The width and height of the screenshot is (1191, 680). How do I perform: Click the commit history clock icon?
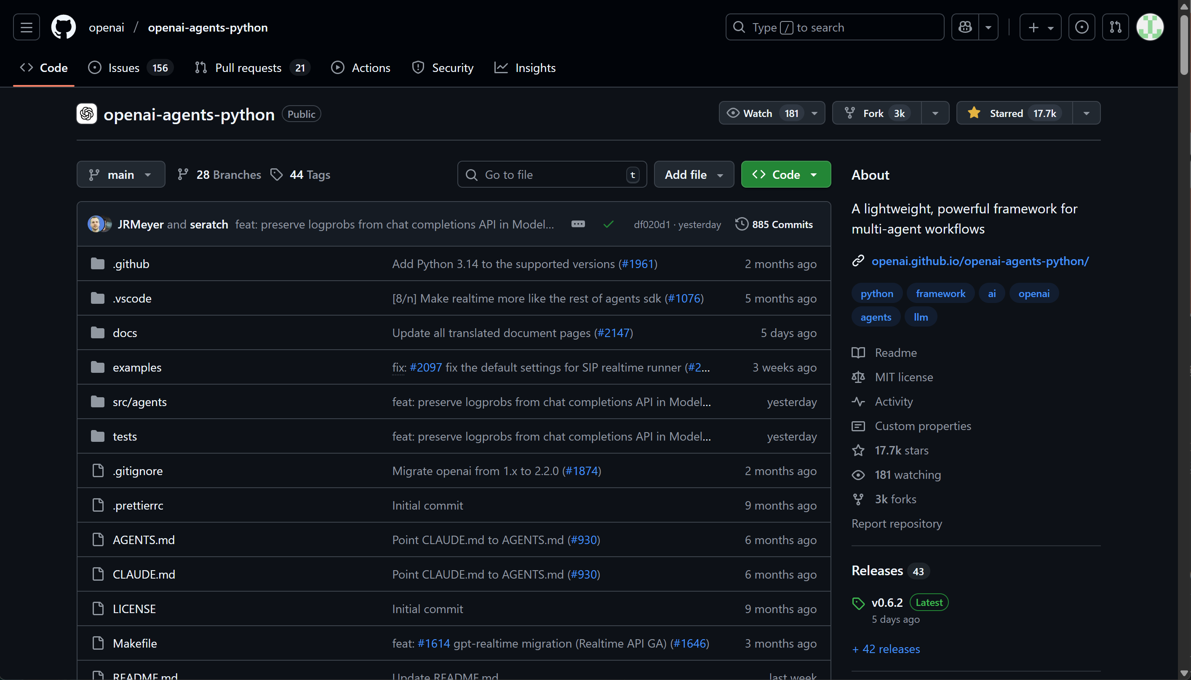(x=741, y=224)
